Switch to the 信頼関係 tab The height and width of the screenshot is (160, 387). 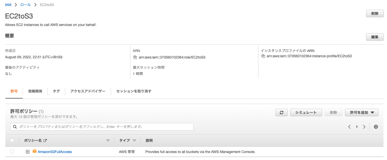(x=35, y=91)
